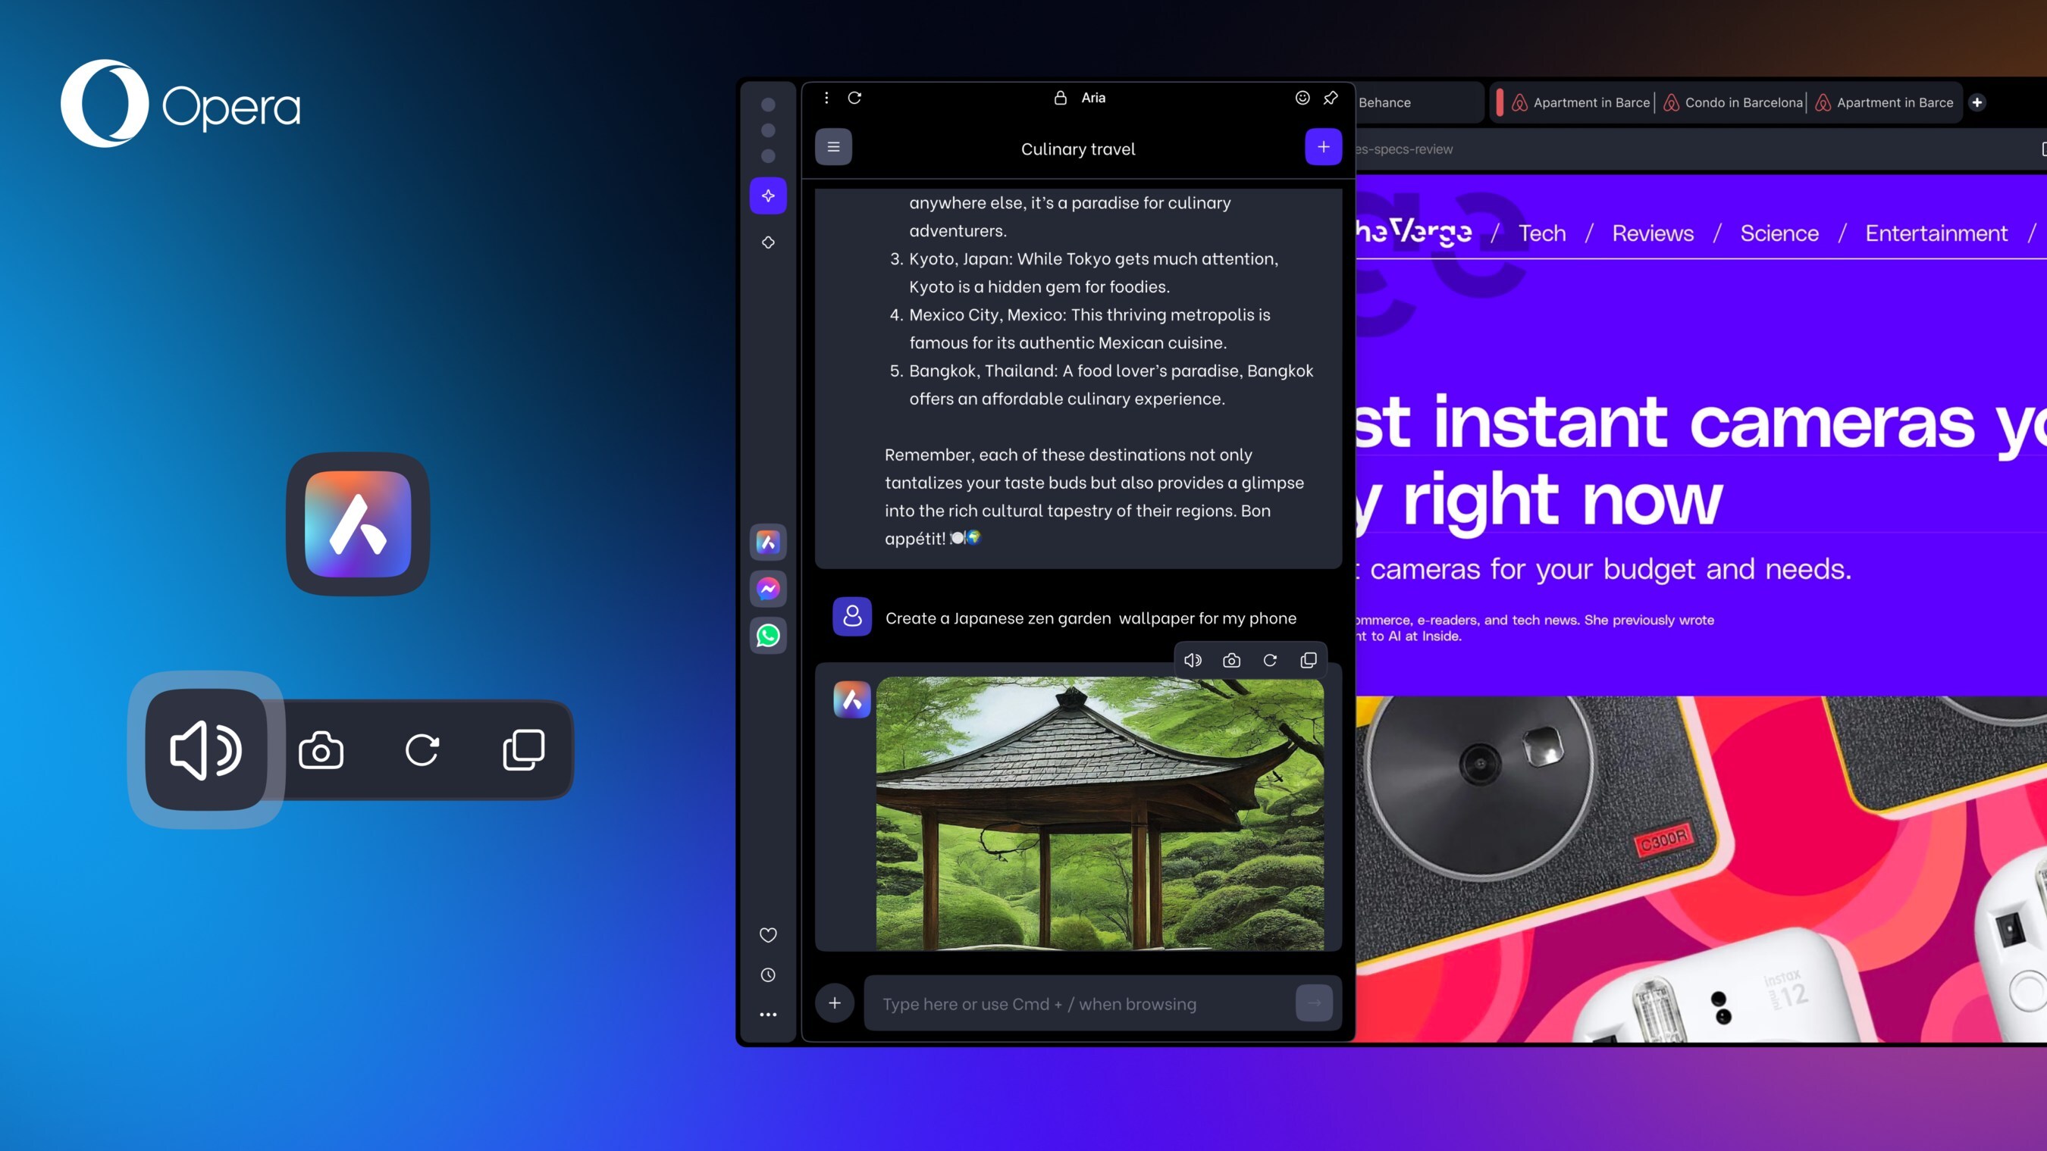Toggle the edit/pen icon in Aria header
2047x1151 pixels.
(1330, 97)
